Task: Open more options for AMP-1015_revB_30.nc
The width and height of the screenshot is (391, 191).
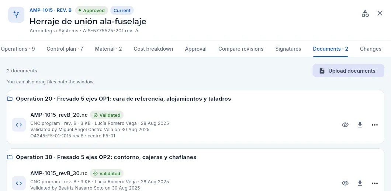Action: click(x=374, y=183)
